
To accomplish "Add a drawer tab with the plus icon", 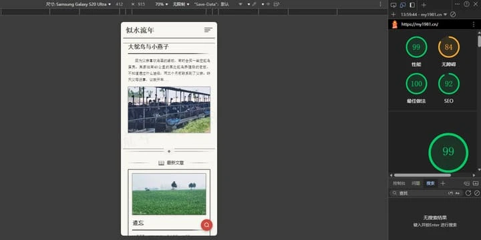I will (x=443, y=183).
